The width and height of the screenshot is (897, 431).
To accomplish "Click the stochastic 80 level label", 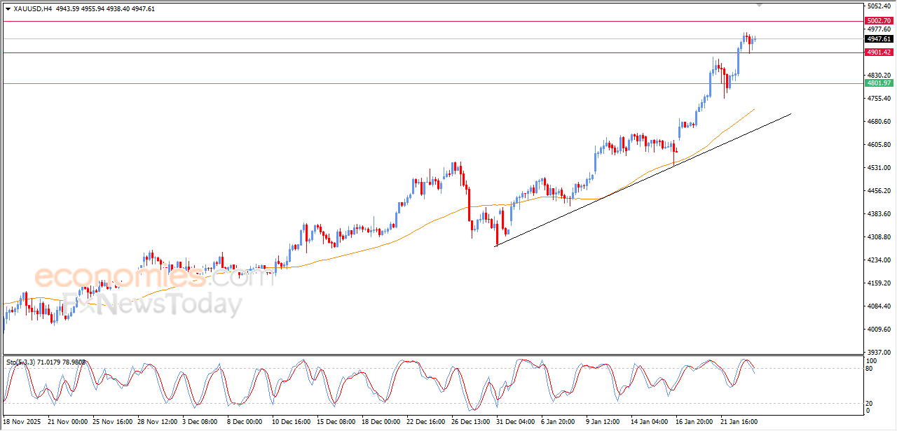I will 870,368.
